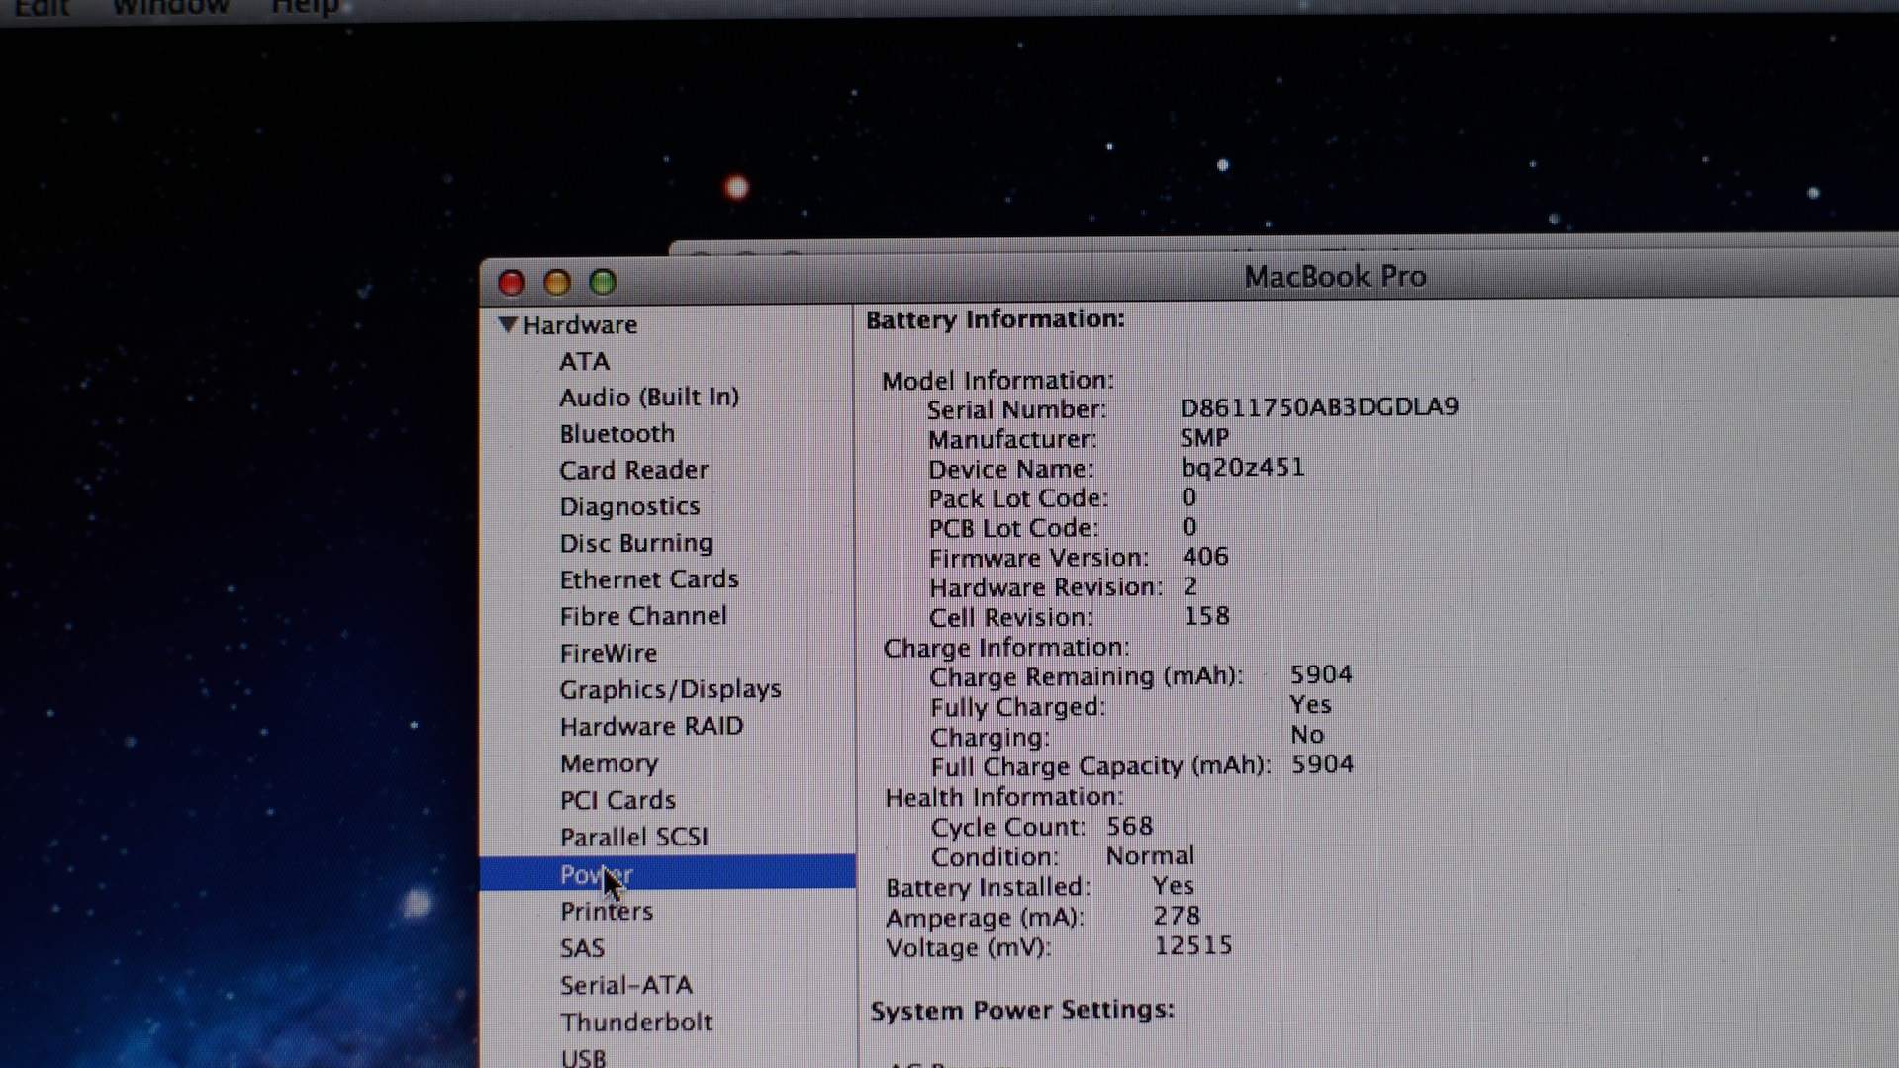Click the green zoom window button
Screen dimensions: 1899x1068
tap(603, 283)
